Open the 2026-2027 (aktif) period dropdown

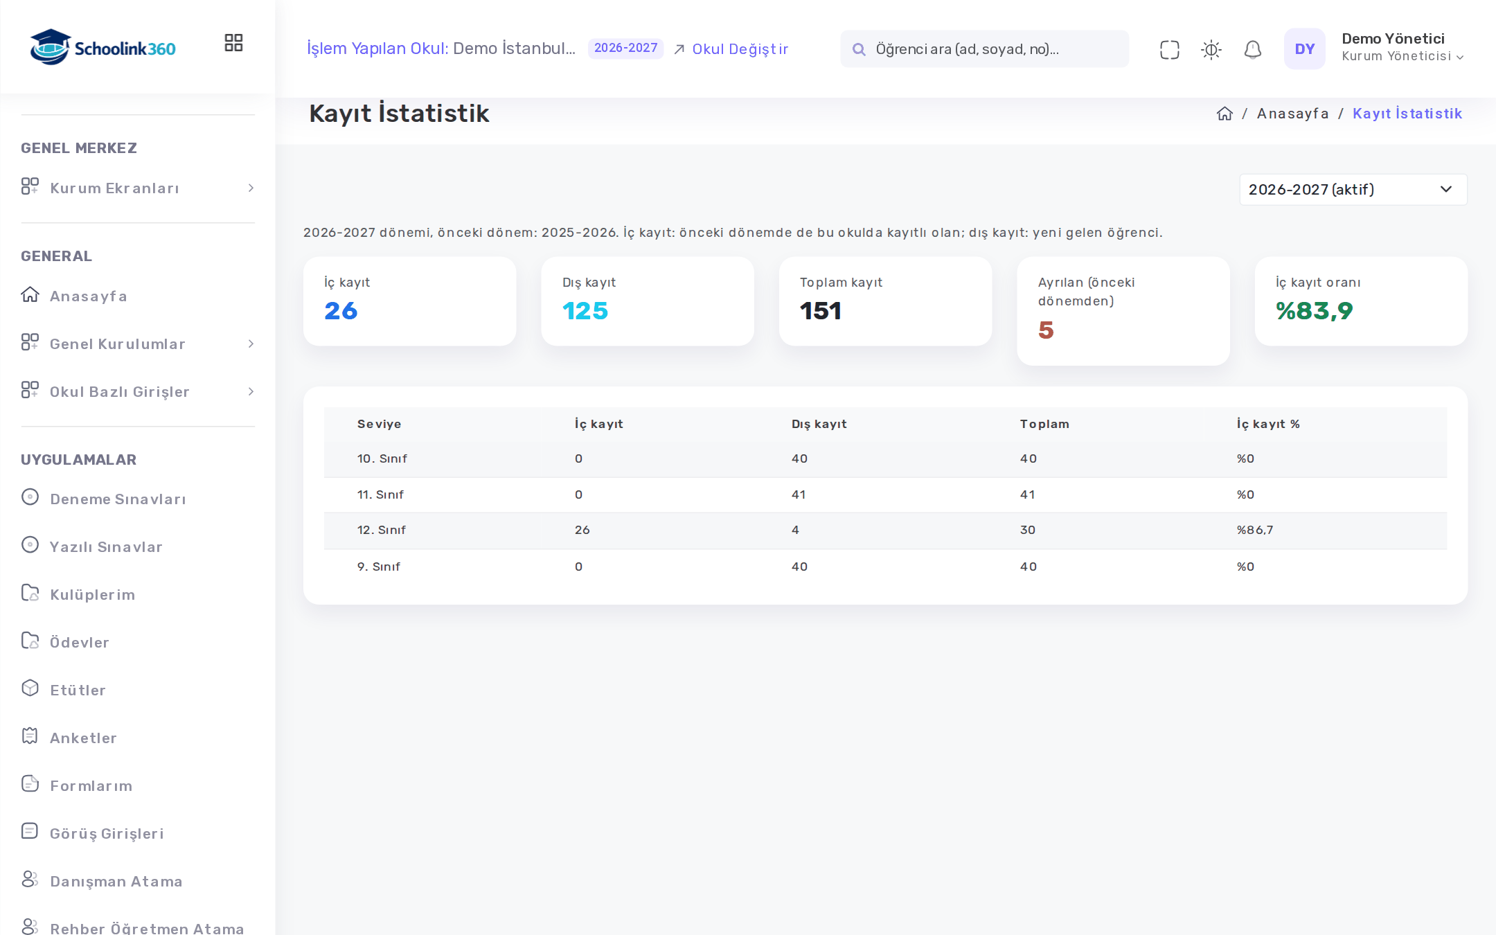pos(1353,190)
